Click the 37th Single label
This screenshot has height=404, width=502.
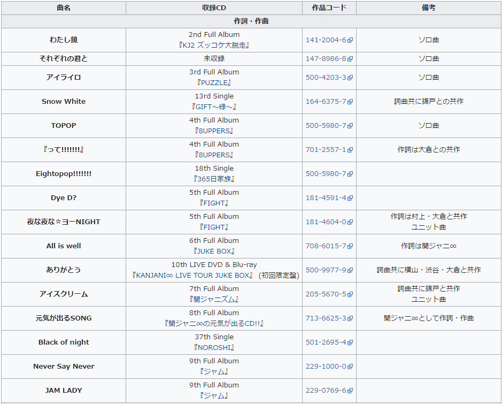click(214, 337)
